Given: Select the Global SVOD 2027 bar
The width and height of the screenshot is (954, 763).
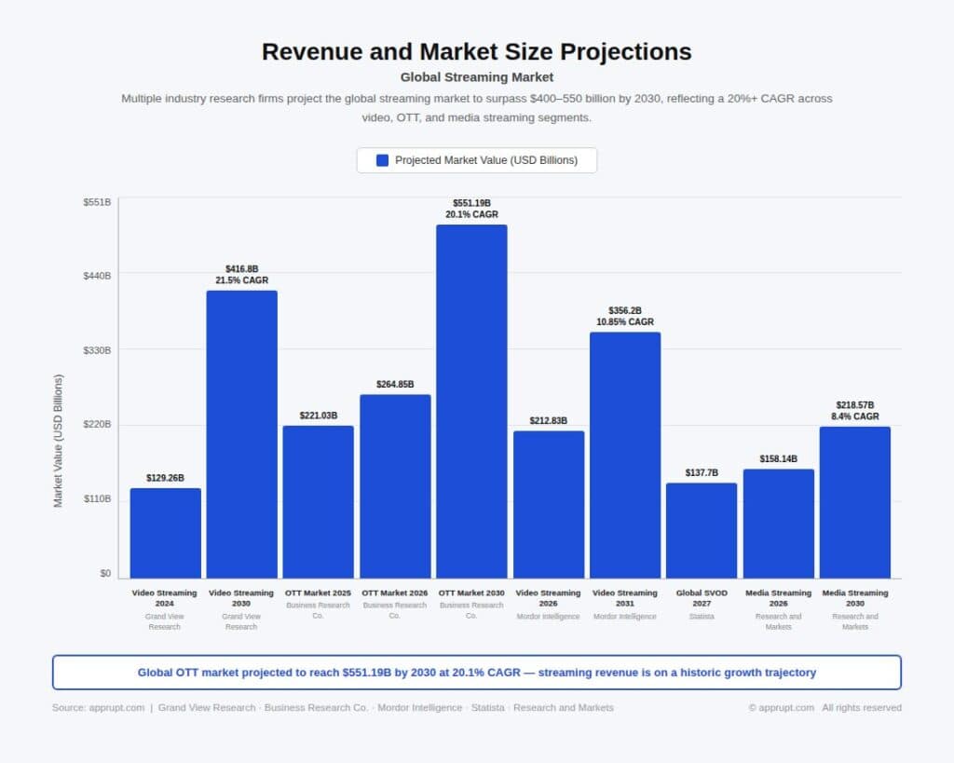Looking at the screenshot, I should [x=701, y=530].
